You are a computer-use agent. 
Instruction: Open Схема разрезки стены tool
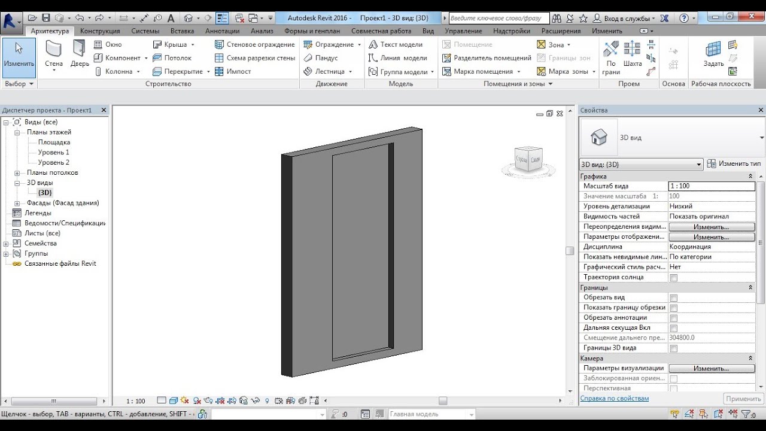[254, 58]
